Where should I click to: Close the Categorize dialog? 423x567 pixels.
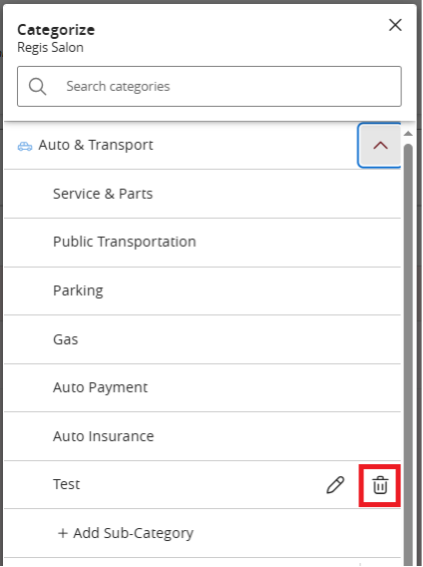tap(395, 25)
